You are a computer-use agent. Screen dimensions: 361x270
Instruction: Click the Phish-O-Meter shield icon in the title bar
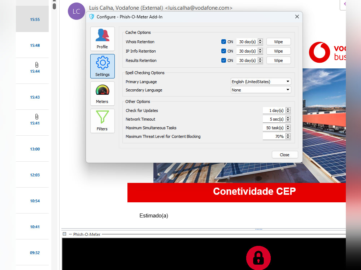tap(92, 17)
